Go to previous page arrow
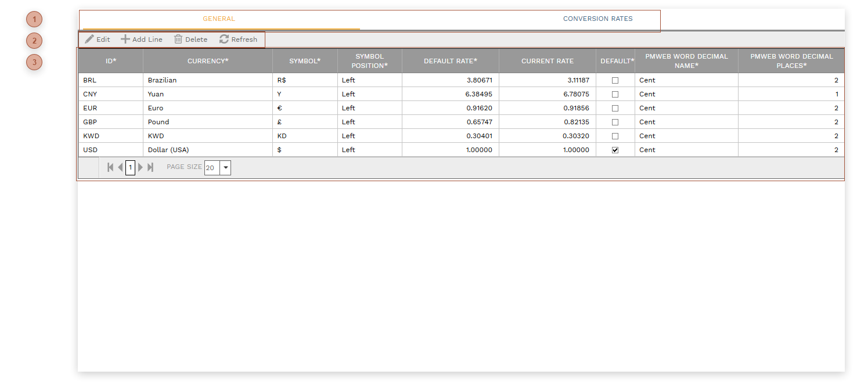 (120, 168)
